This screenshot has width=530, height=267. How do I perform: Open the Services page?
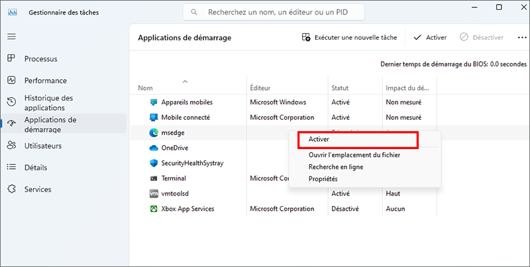point(38,189)
